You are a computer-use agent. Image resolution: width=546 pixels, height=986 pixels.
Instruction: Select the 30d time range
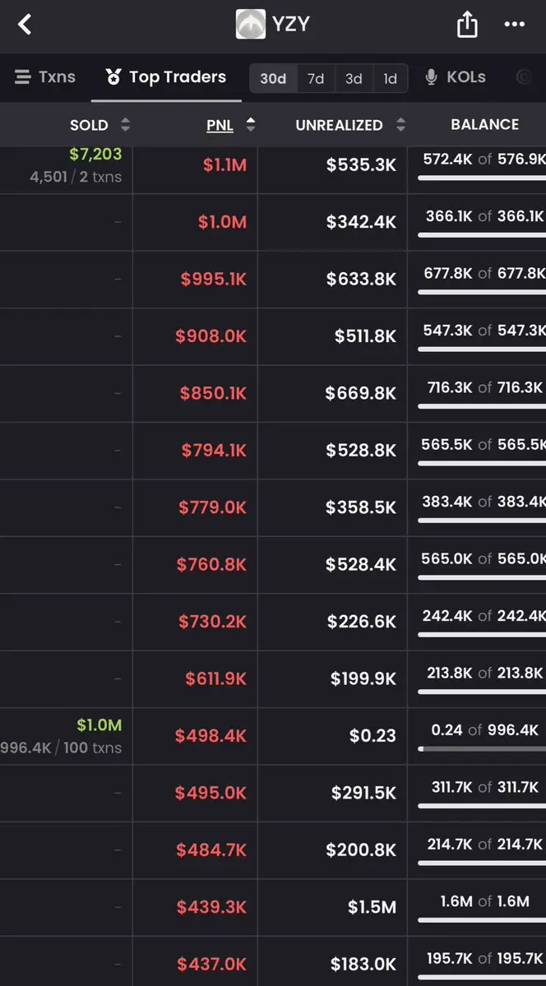pos(273,79)
